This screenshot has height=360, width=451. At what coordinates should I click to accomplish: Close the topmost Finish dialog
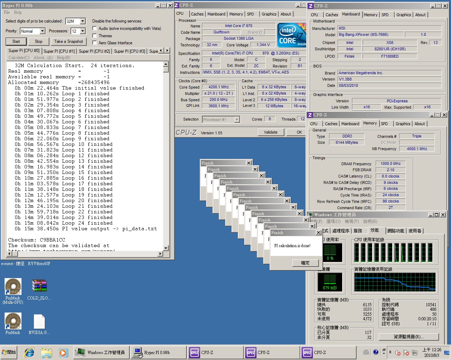[318, 233]
